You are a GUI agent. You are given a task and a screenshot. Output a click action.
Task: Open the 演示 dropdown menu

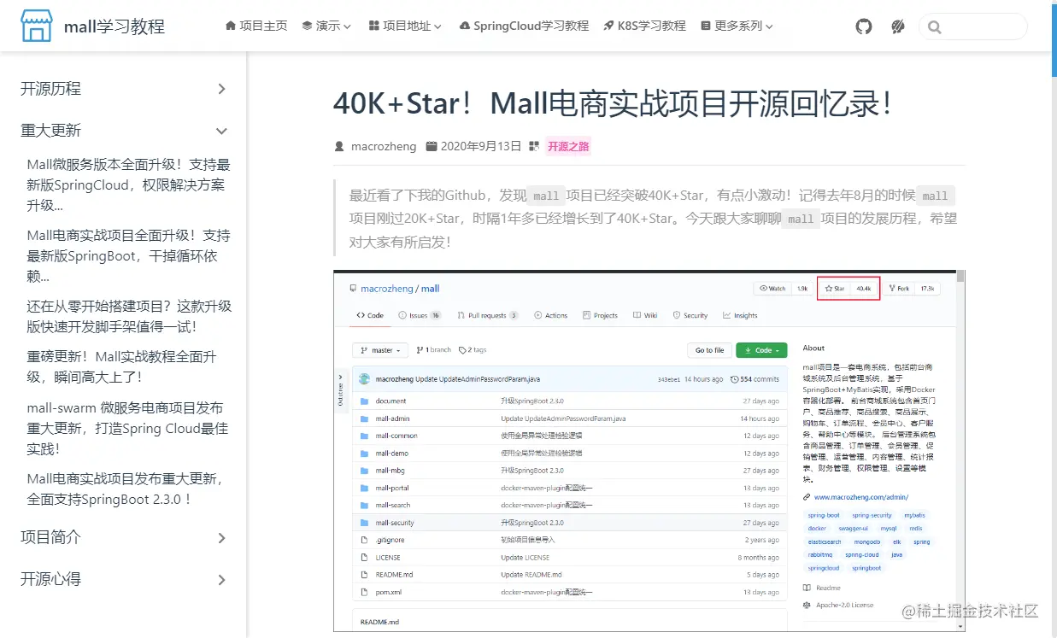[326, 26]
